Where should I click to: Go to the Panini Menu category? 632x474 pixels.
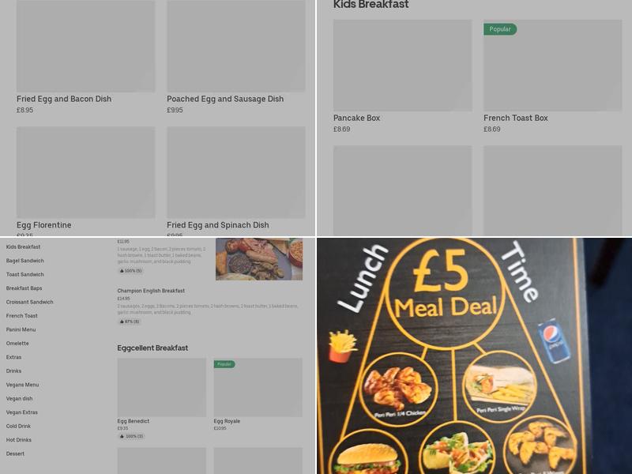click(21, 329)
